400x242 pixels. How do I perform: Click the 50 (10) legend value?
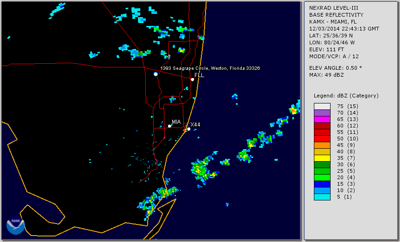pyautogui.click(x=348, y=139)
